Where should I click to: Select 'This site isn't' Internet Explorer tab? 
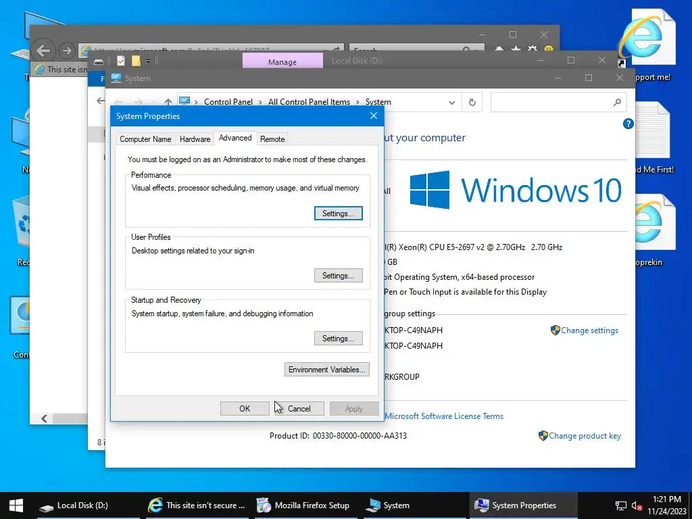(x=61, y=70)
